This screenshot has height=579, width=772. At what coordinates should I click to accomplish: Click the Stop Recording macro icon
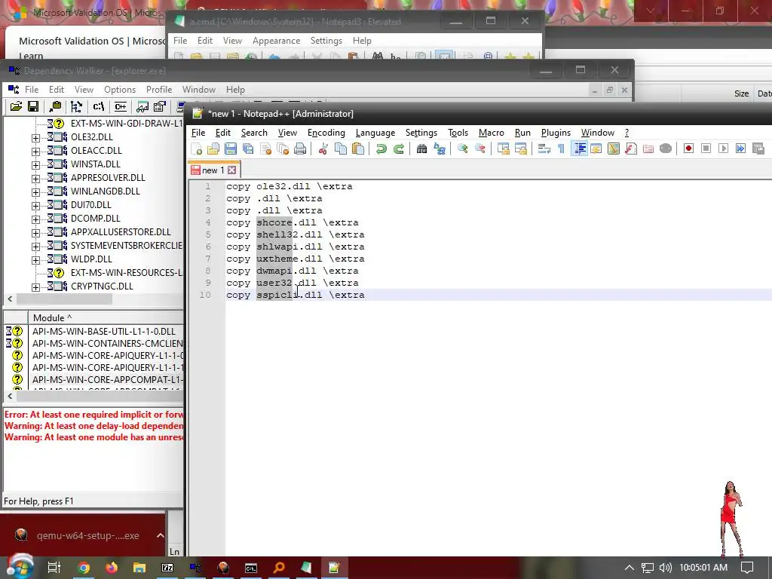pyautogui.click(x=706, y=149)
